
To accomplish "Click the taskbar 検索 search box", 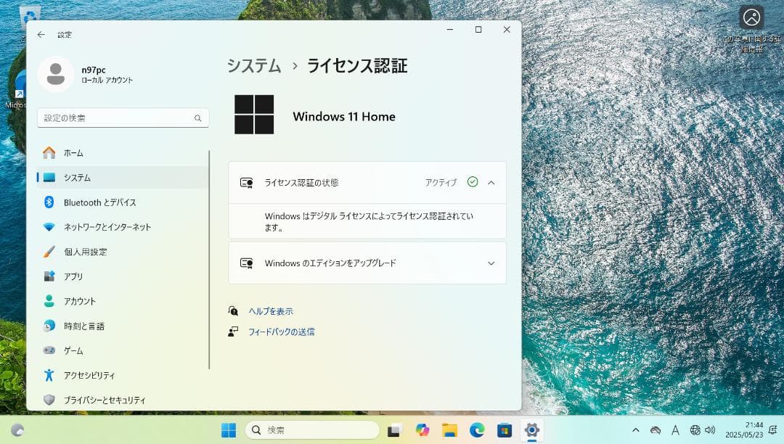I will pyautogui.click(x=312, y=430).
